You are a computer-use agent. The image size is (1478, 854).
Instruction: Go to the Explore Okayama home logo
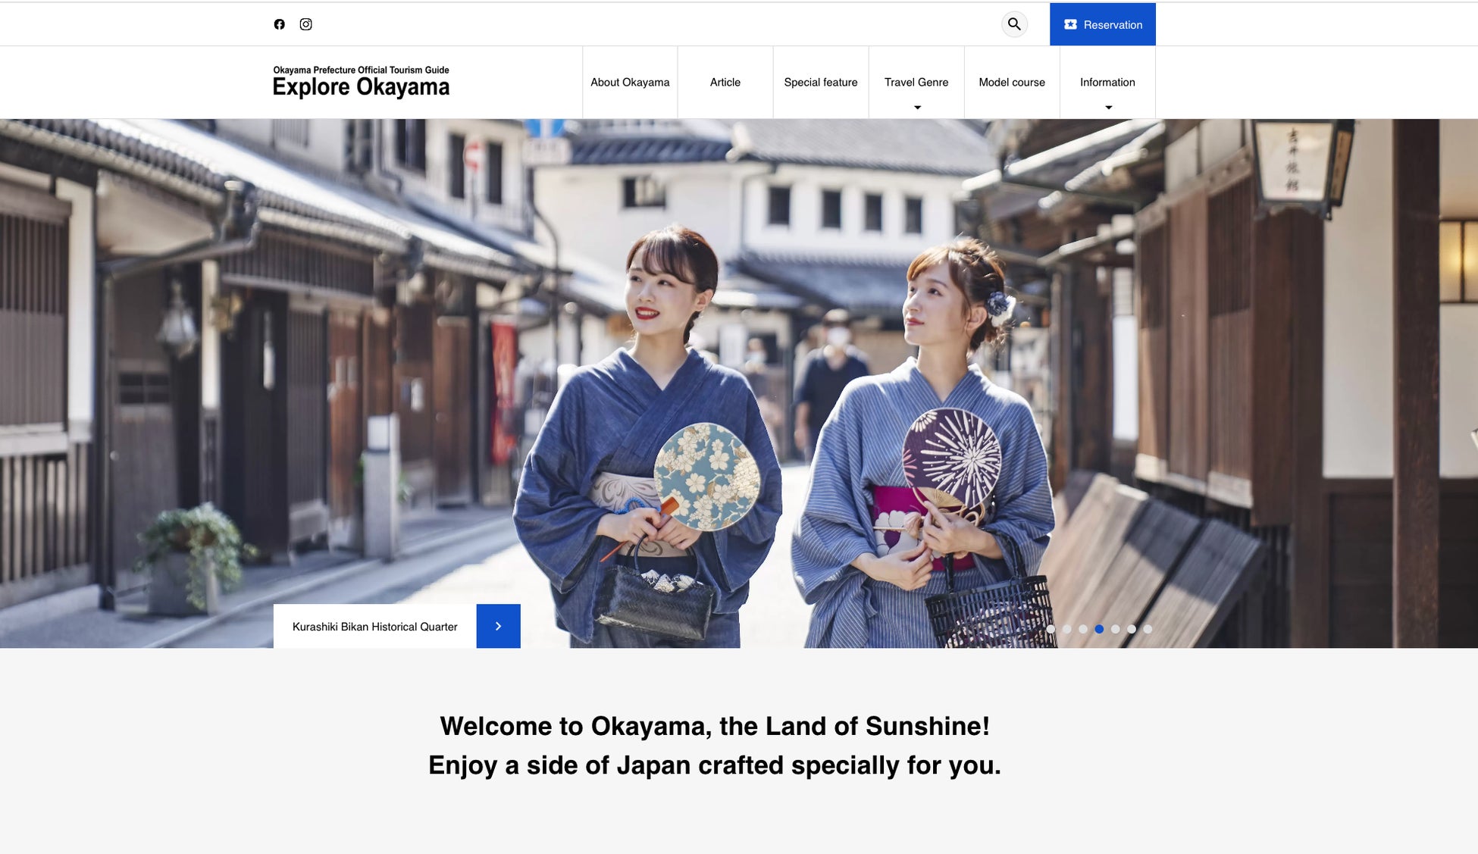361,82
